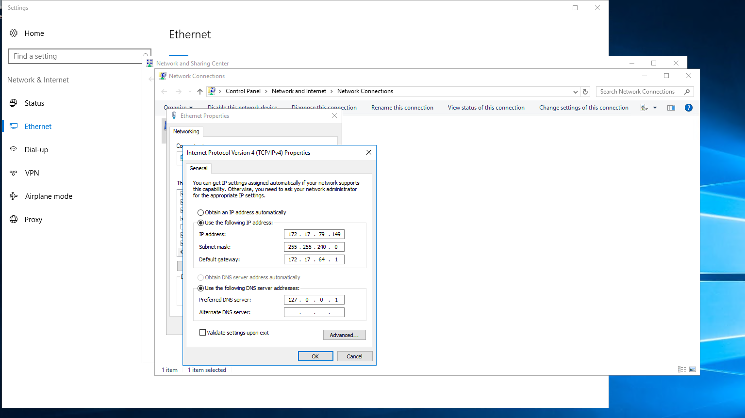Open the Dial-up settings section
Image resolution: width=745 pixels, height=418 pixels.
pos(36,149)
